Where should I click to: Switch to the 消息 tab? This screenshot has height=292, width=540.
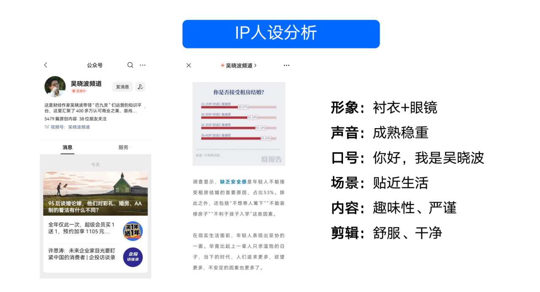pyautogui.click(x=67, y=147)
